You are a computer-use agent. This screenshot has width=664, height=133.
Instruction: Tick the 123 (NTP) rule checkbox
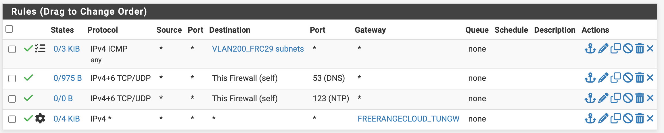click(x=12, y=99)
